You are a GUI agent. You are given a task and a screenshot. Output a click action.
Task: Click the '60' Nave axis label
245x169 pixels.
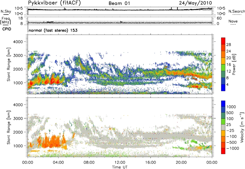pos(219,18)
